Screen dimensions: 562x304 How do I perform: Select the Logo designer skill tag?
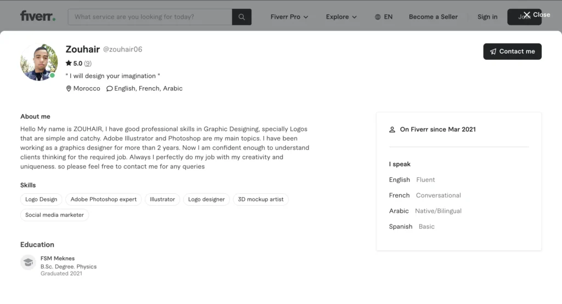point(206,199)
